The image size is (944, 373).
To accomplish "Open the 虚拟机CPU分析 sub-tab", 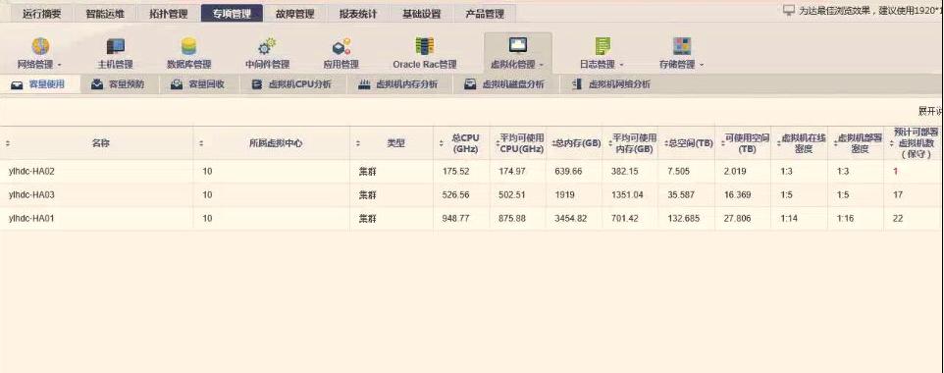I will click(292, 84).
